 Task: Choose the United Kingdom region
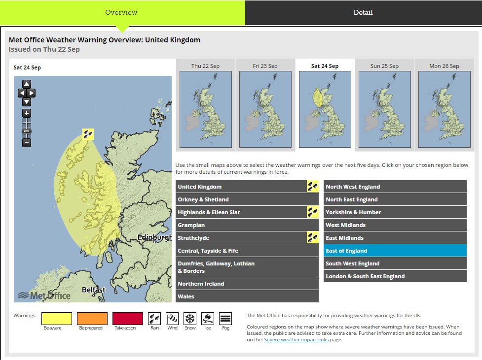[x=247, y=186]
